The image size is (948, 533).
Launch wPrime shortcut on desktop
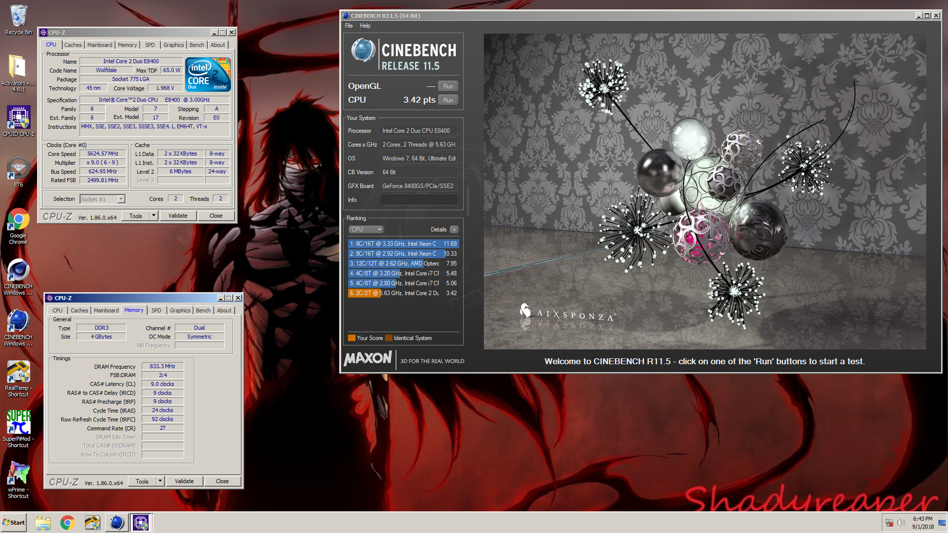tap(18, 480)
